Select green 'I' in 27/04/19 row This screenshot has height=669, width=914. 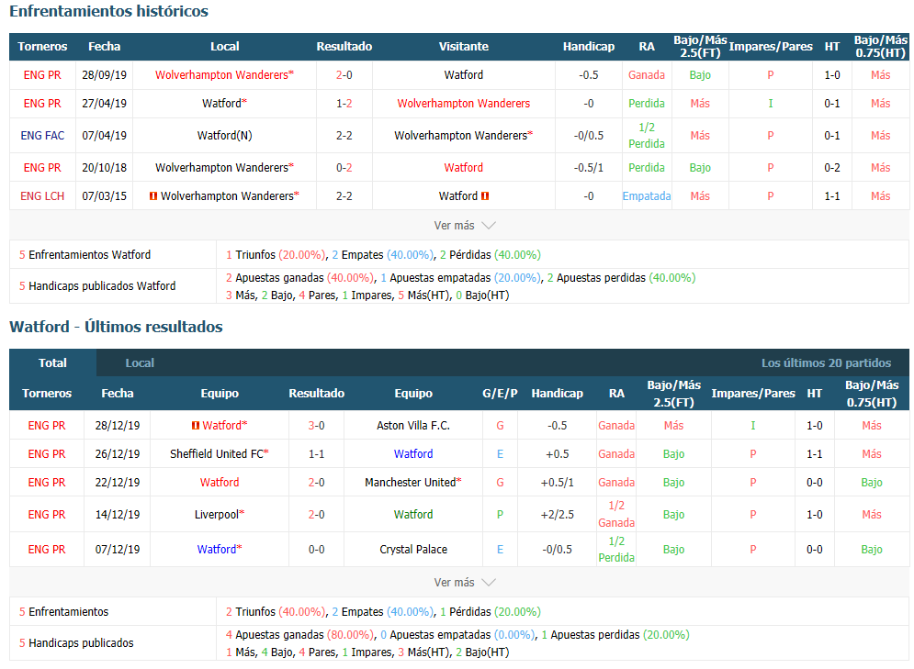[771, 104]
